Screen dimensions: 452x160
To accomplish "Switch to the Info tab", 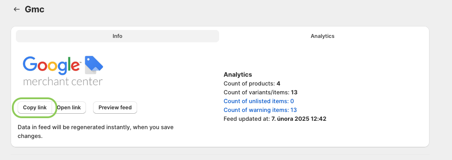I will click(117, 36).
